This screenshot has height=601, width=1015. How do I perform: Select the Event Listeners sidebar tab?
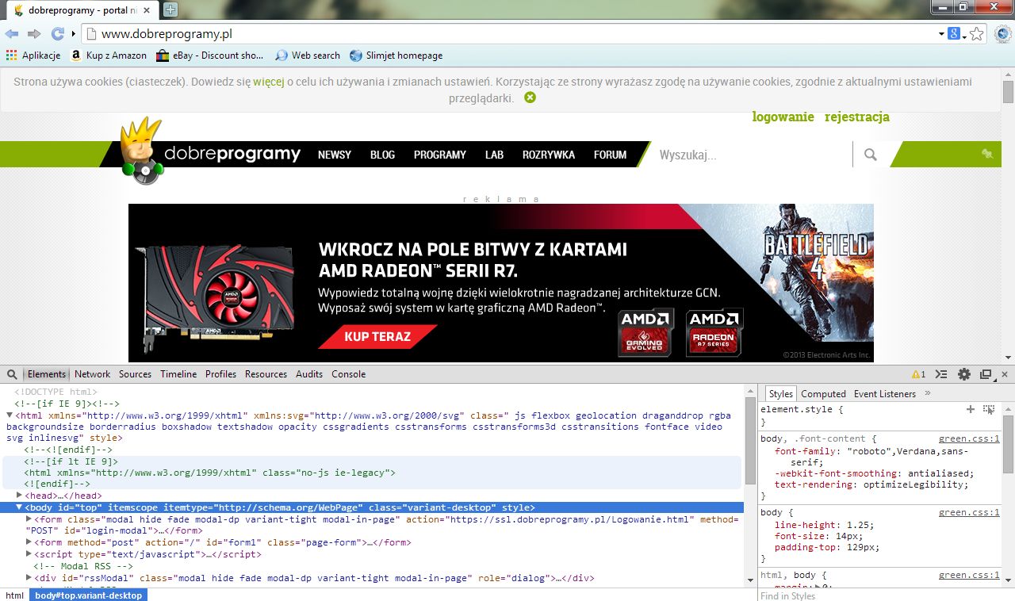(x=885, y=394)
